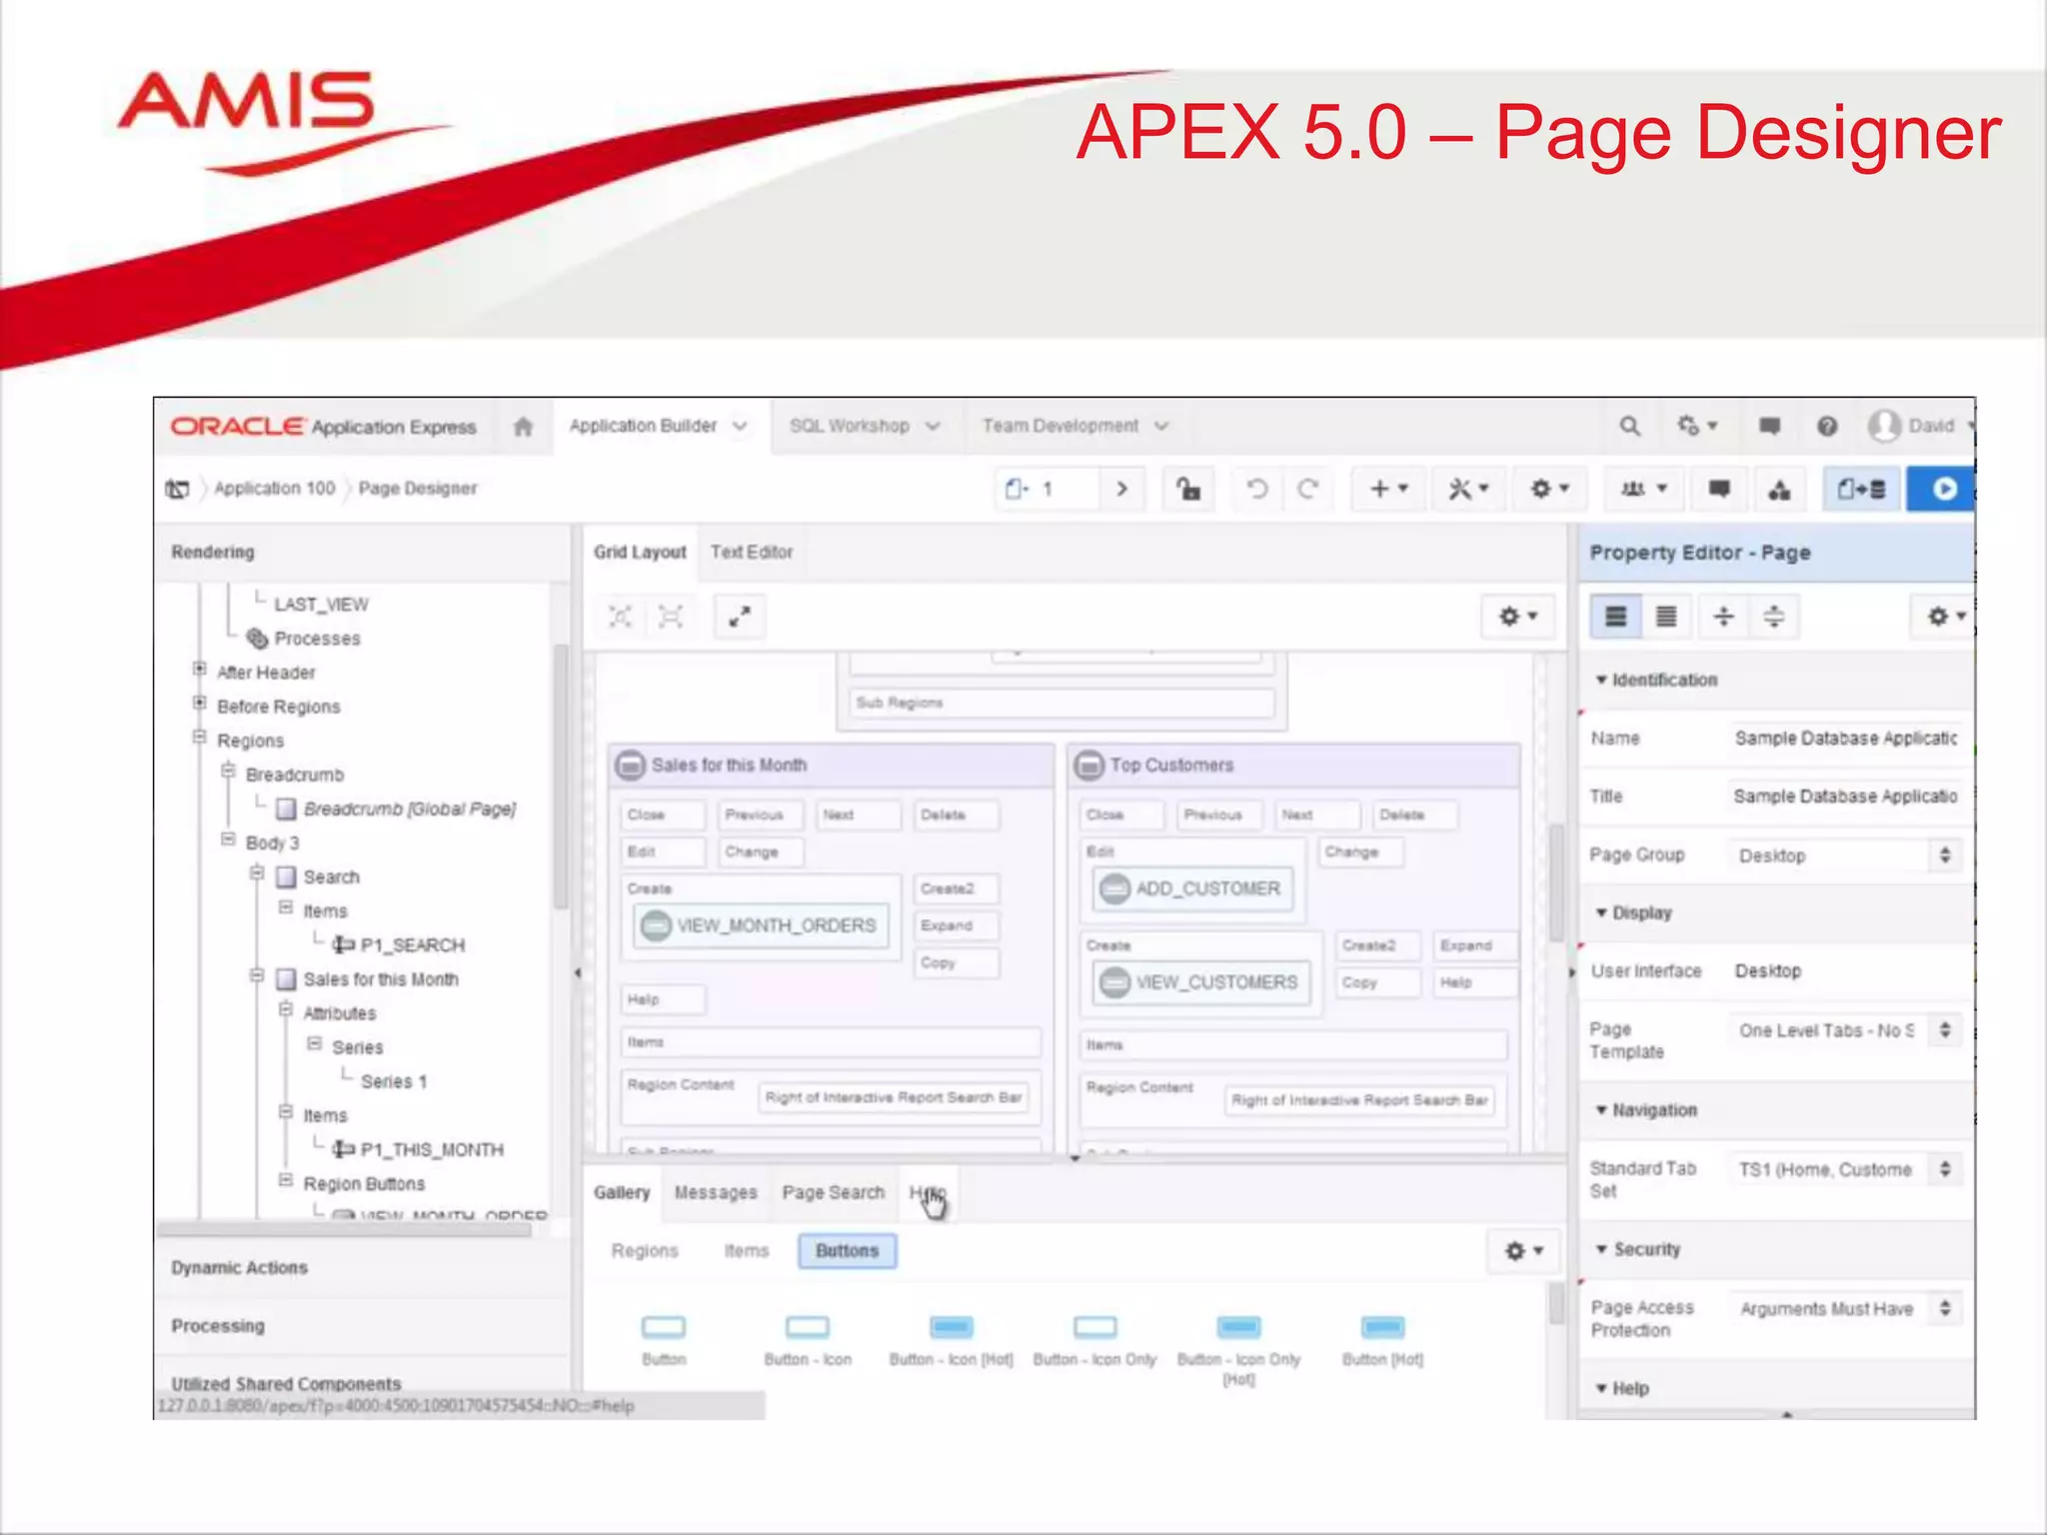
Task: Collapse the Regions tree node
Action: pos(199,738)
